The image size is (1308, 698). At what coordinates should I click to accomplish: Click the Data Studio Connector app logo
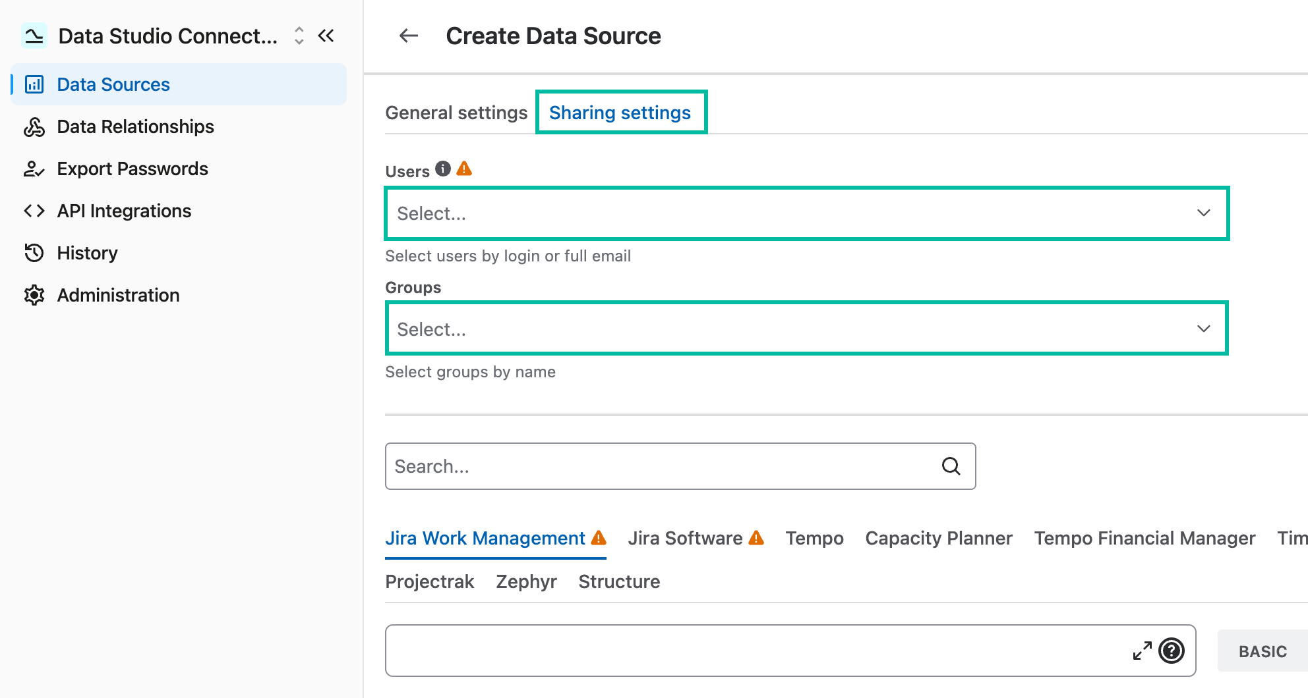tap(34, 36)
